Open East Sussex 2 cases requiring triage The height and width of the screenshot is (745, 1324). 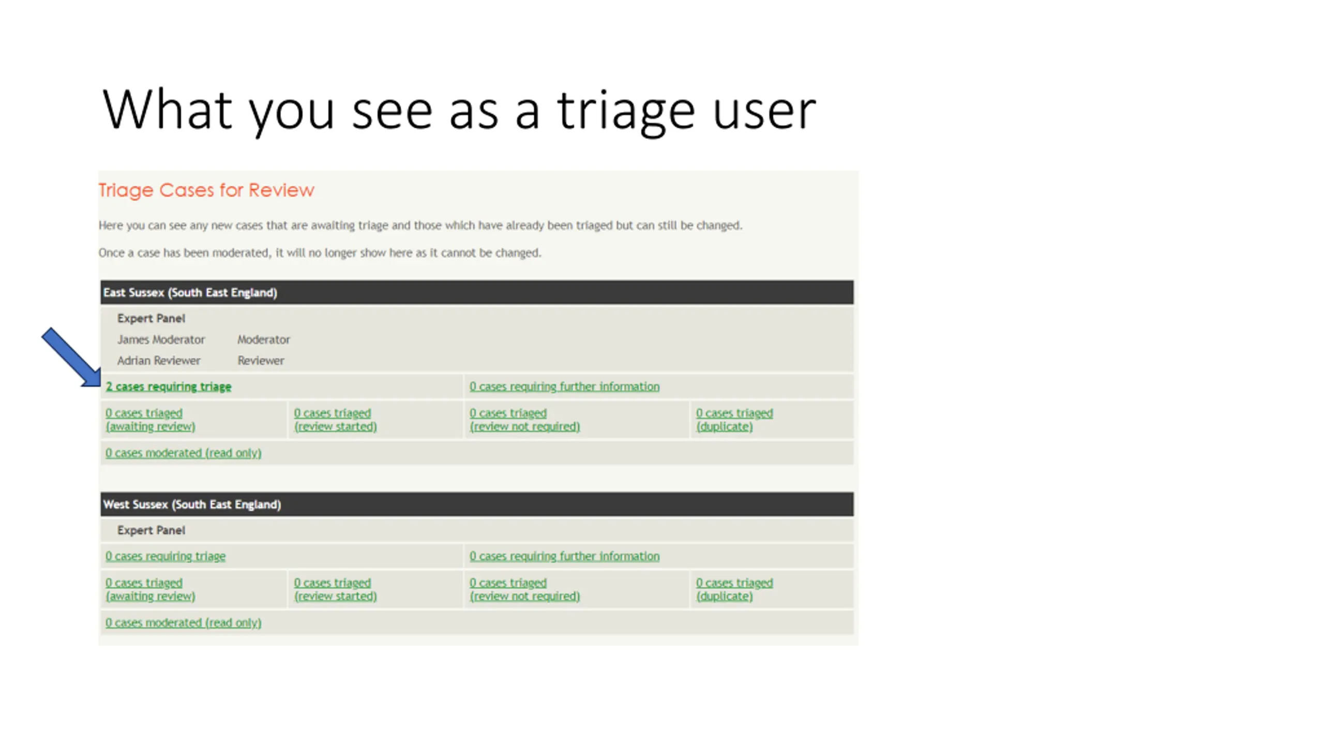(169, 386)
